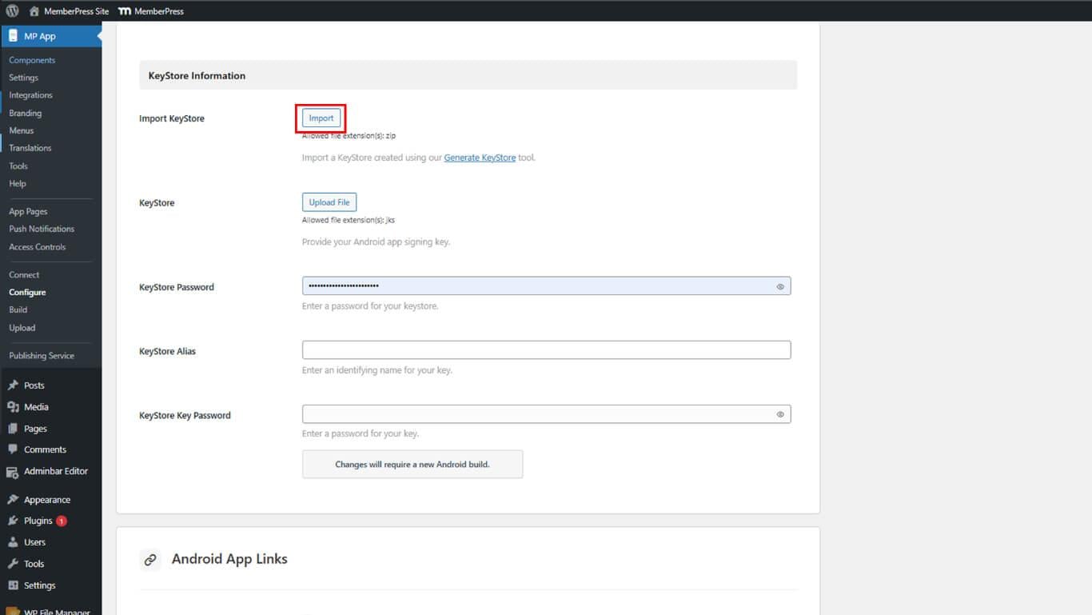Open Plugins with update badge
Screen dimensions: 1092x615
38,521
